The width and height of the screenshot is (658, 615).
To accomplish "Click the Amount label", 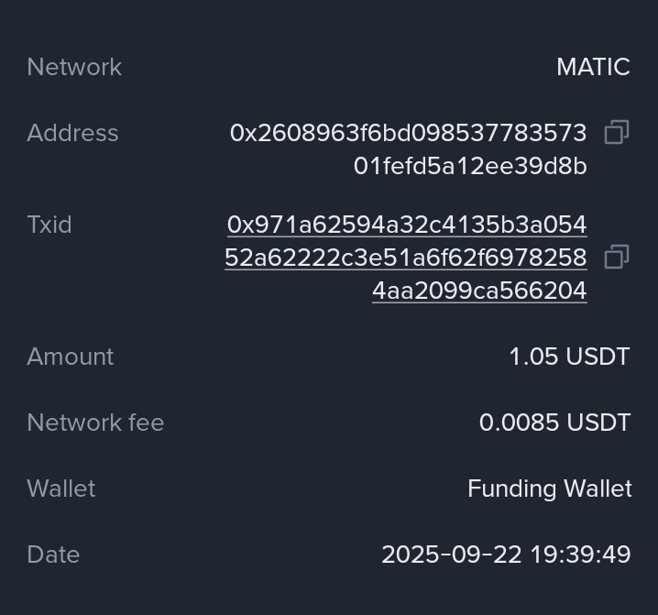I will point(71,357).
